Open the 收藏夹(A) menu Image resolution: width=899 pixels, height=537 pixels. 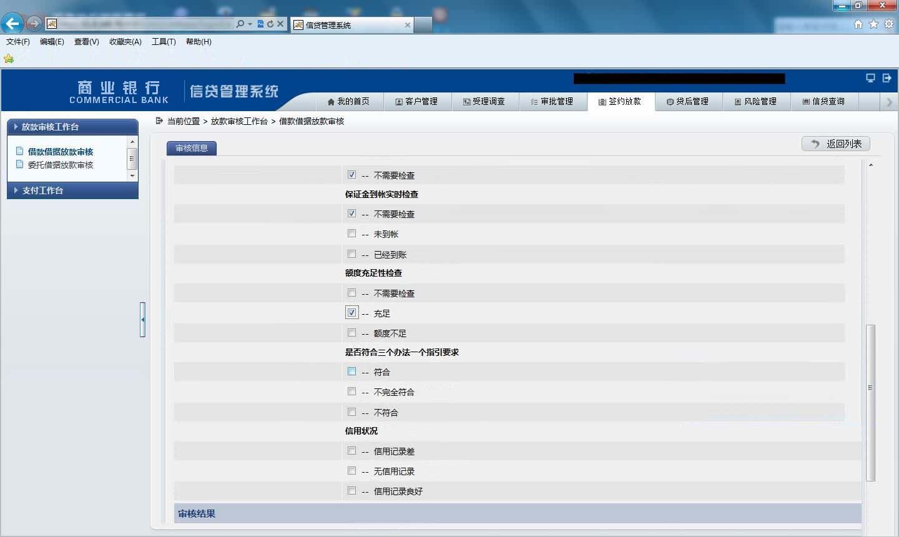[x=125, y=42]
